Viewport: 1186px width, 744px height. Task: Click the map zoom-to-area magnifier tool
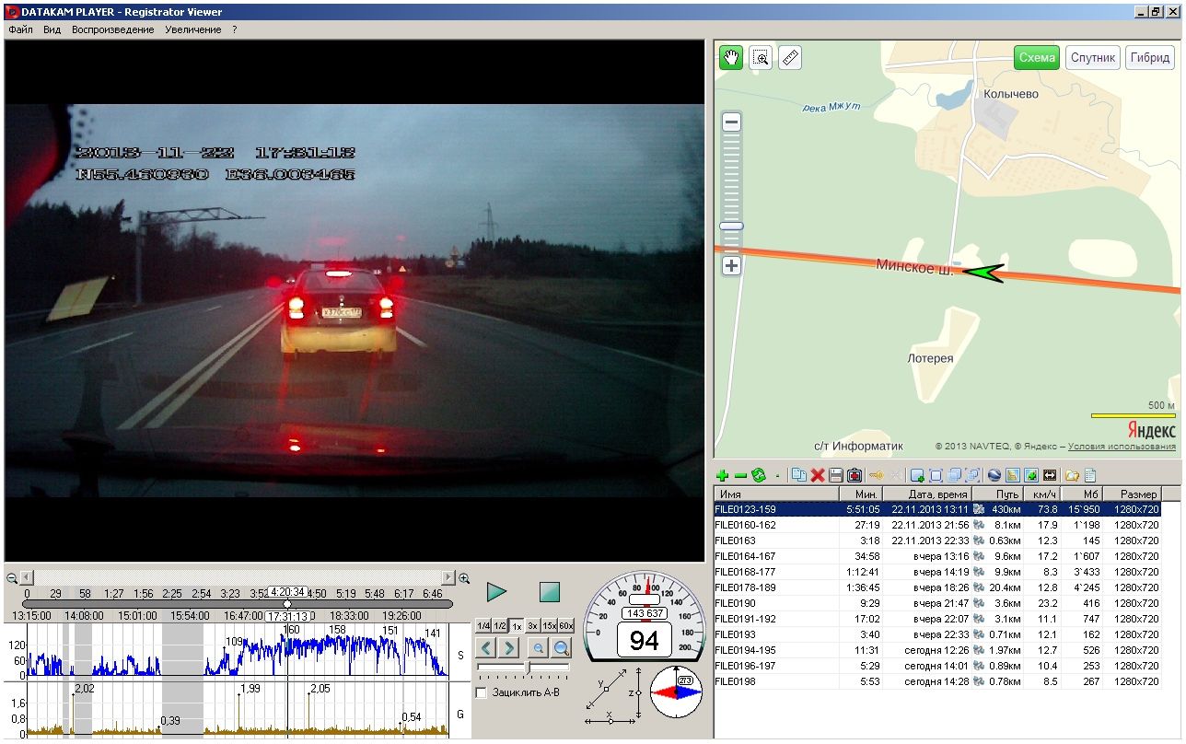(x=761, y=58)
